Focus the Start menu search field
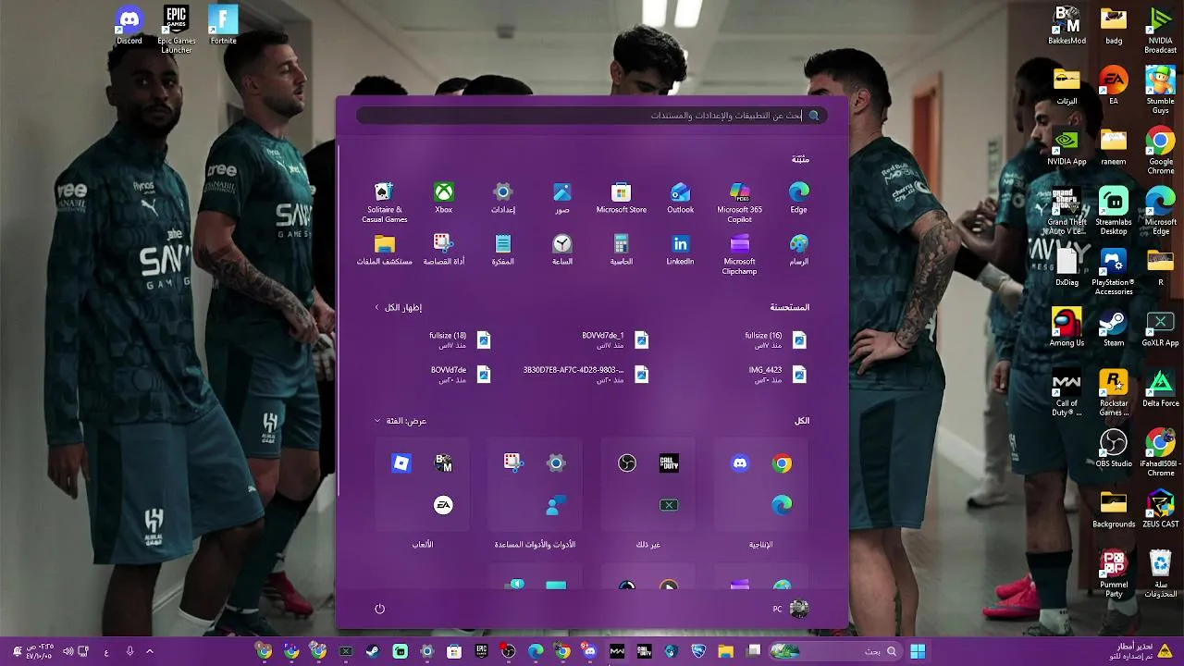Image resolution: width=1184 pixels, height=666 pixels. [x=591, y=116]
